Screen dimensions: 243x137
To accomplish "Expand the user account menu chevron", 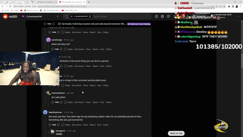I will 238,16.
